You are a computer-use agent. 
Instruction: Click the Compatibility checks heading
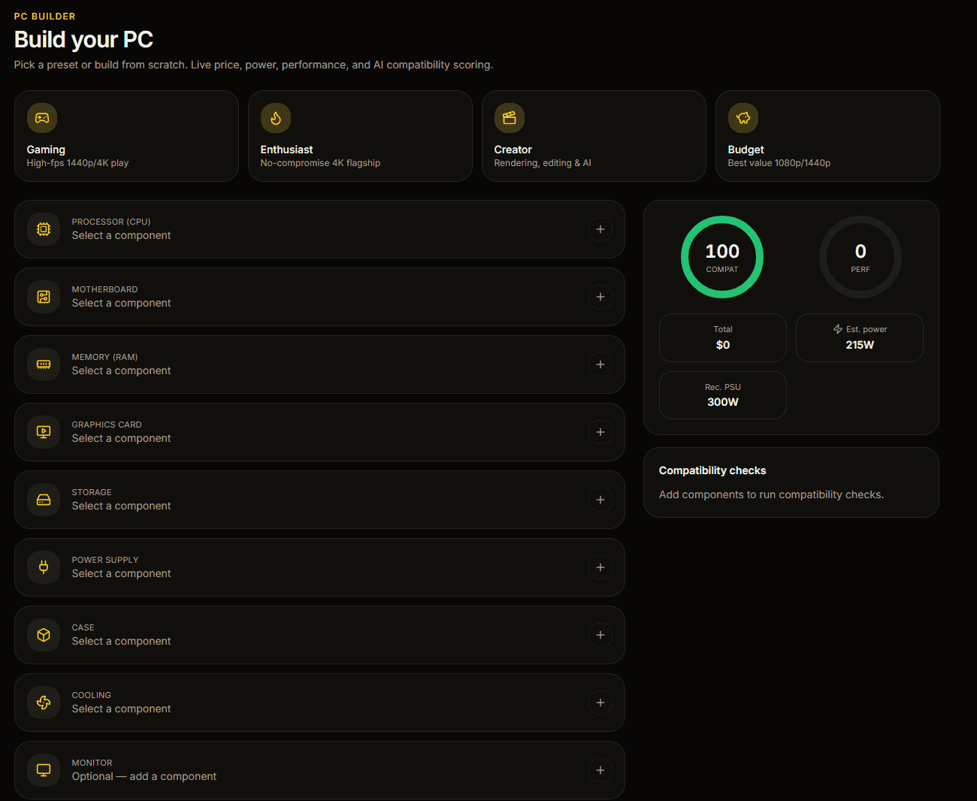tap(712, 470)
